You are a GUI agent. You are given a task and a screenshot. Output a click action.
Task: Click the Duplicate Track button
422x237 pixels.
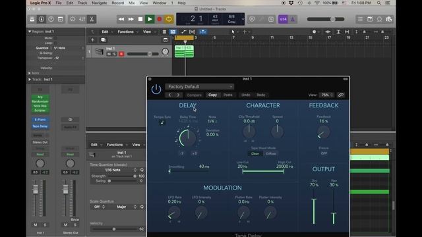click(104, 39)
